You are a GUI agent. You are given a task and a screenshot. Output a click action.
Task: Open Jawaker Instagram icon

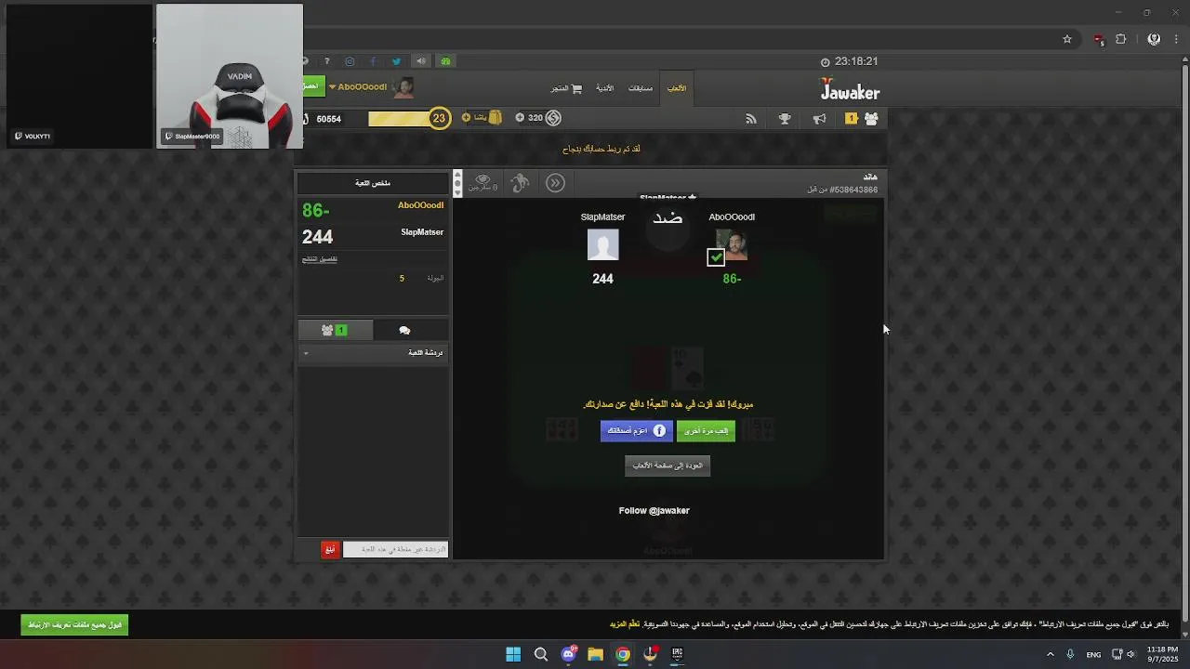coord(350,61)
